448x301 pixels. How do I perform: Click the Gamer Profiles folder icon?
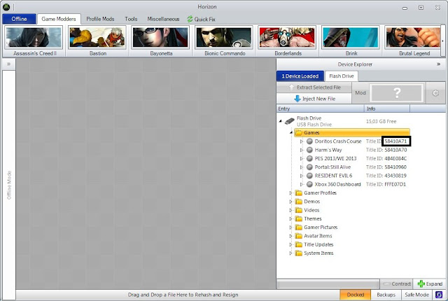299,193
